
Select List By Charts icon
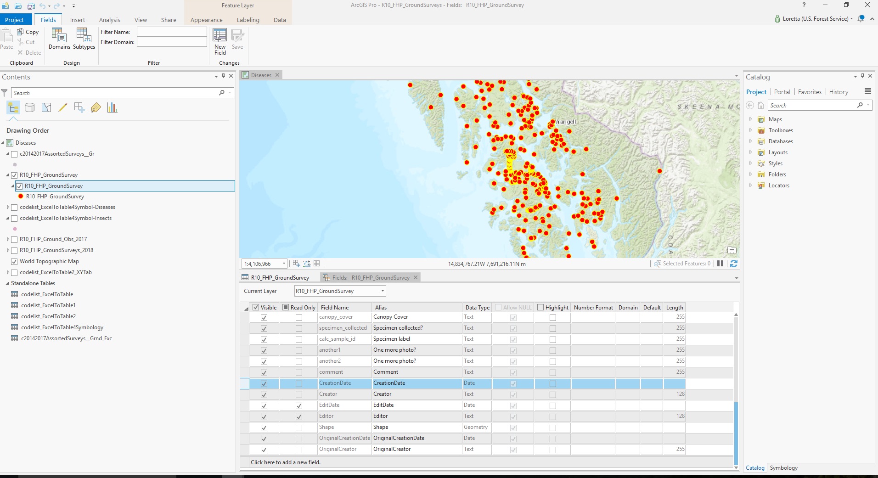113,107
